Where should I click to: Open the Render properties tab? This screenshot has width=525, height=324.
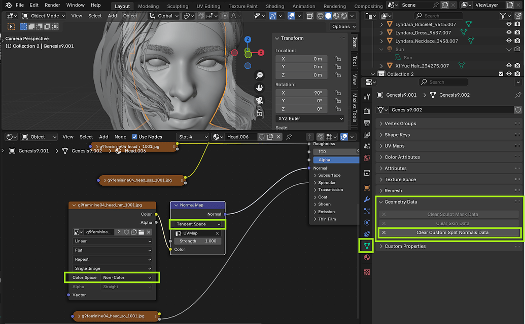[x=367, y=111]
